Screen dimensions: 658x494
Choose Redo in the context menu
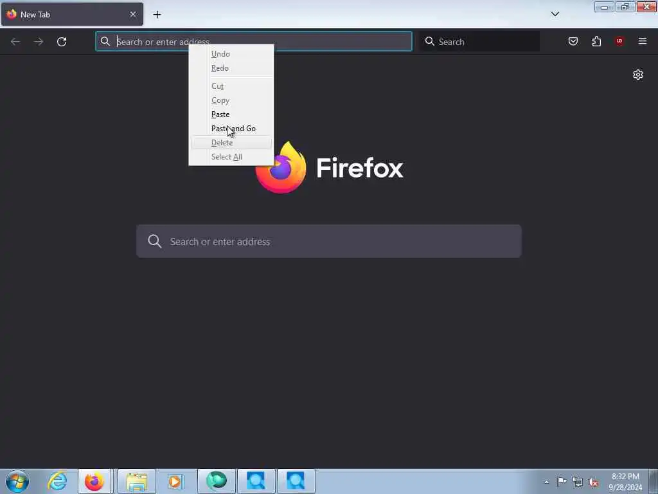231,68
